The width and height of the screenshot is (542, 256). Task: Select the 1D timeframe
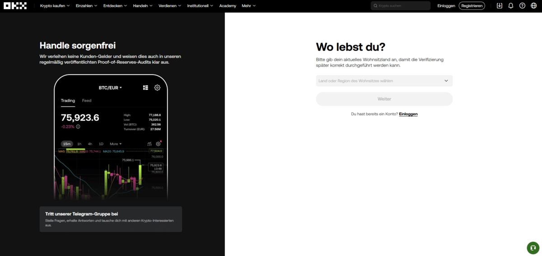(101, 144)
